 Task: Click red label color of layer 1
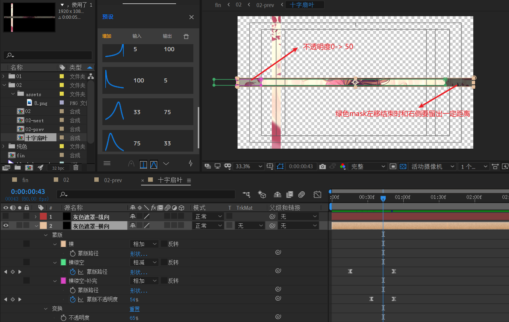click(x=43, y=216)
